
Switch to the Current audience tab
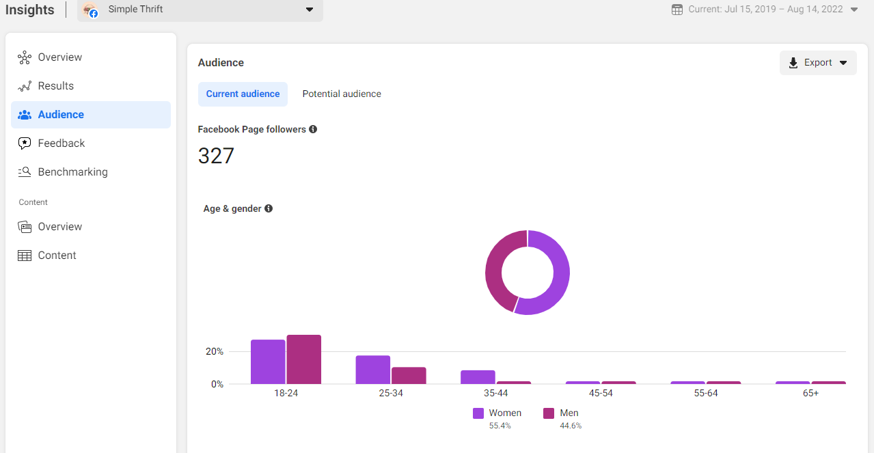click(243, 94)
